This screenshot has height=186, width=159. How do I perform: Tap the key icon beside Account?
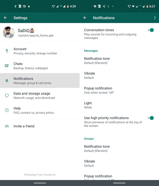[x=7, y=51]
